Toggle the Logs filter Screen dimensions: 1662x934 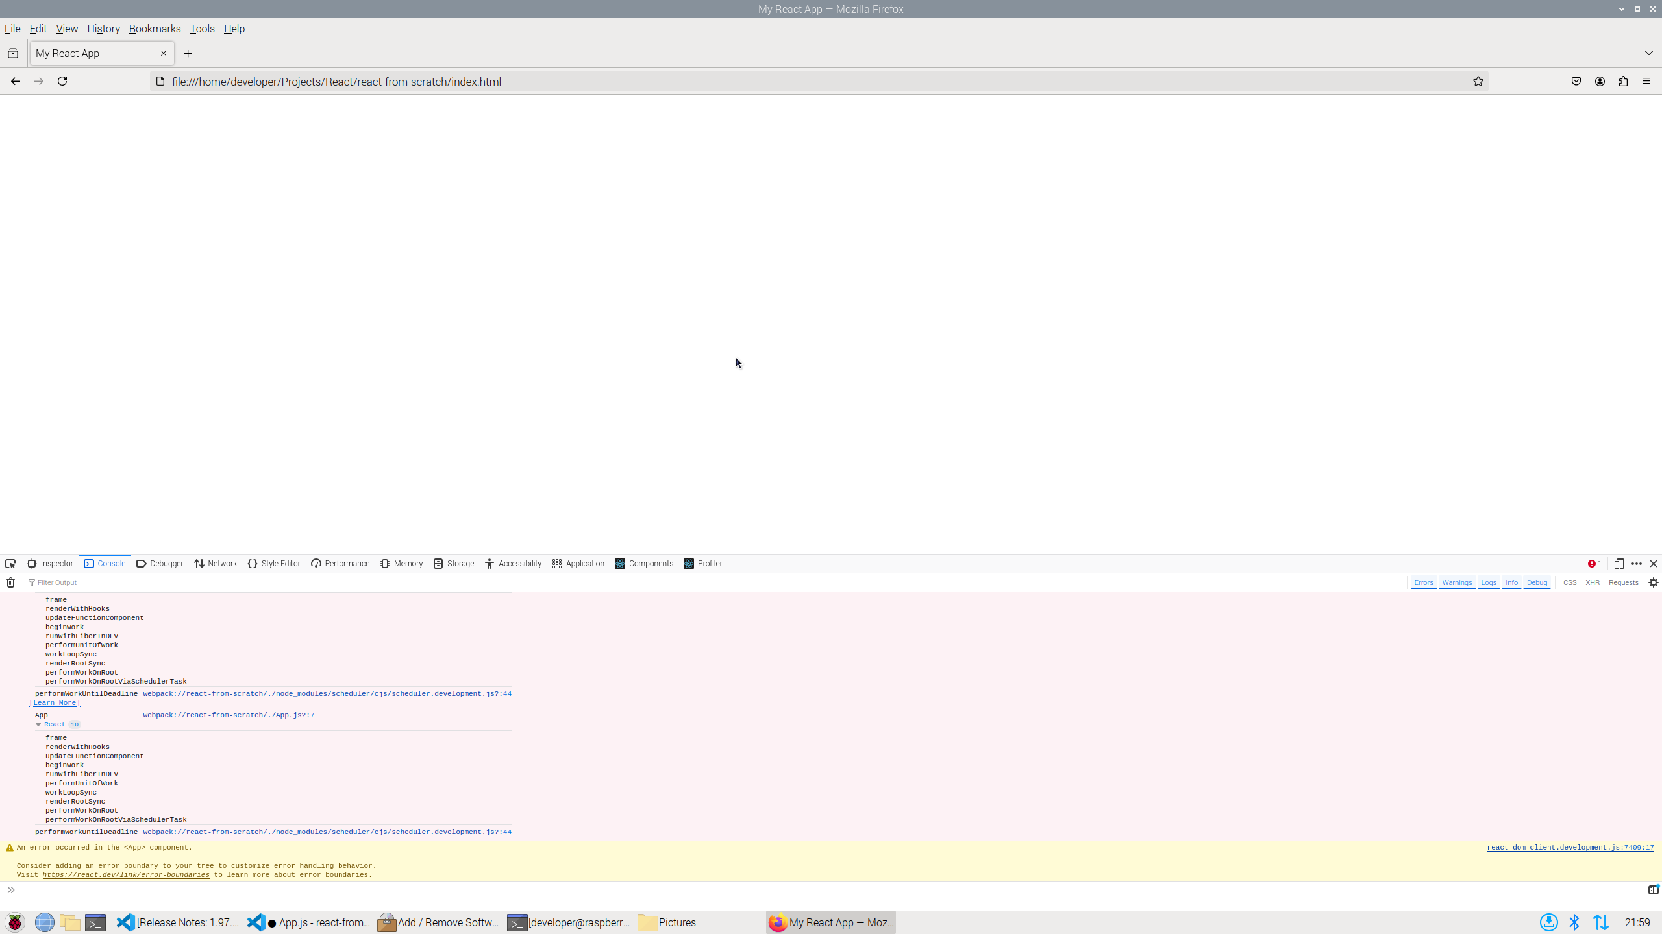[1489, 582]
